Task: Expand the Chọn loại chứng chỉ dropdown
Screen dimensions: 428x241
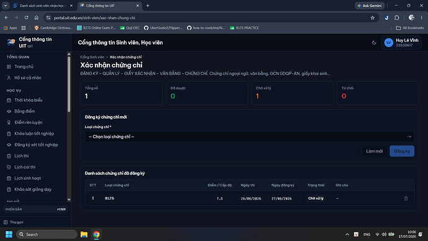Action: tap(249, 137)
